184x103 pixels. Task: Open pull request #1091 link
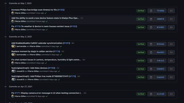pyautogui.click(x=67, y=43)
